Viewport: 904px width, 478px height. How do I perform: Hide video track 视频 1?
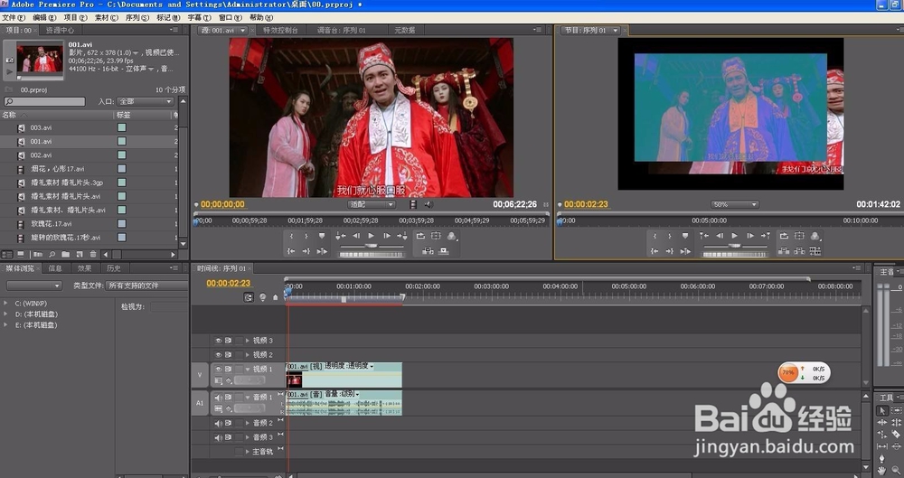pos(219,369)
